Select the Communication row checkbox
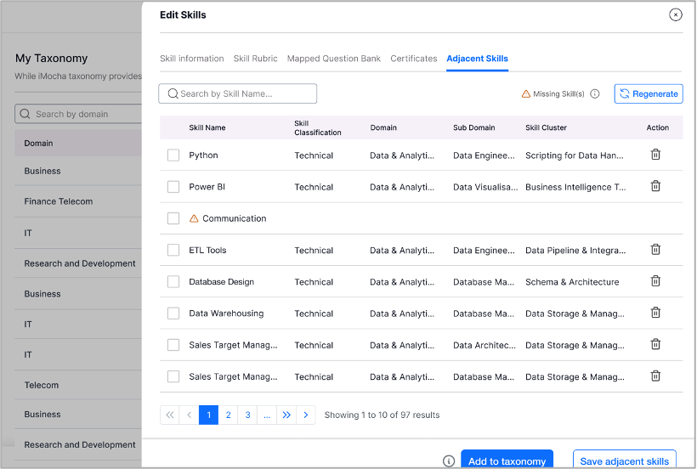Viewport: 697px width, 469px height. [173, 218]
